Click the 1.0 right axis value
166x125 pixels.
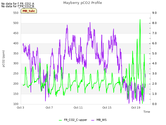[x=154, y=94]
